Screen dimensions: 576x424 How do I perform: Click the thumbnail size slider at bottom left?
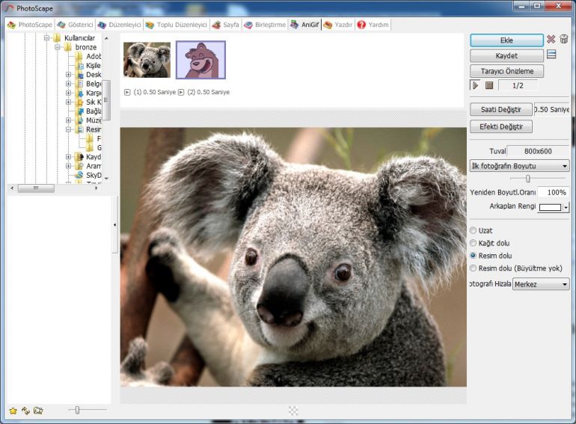click(77, 410)
